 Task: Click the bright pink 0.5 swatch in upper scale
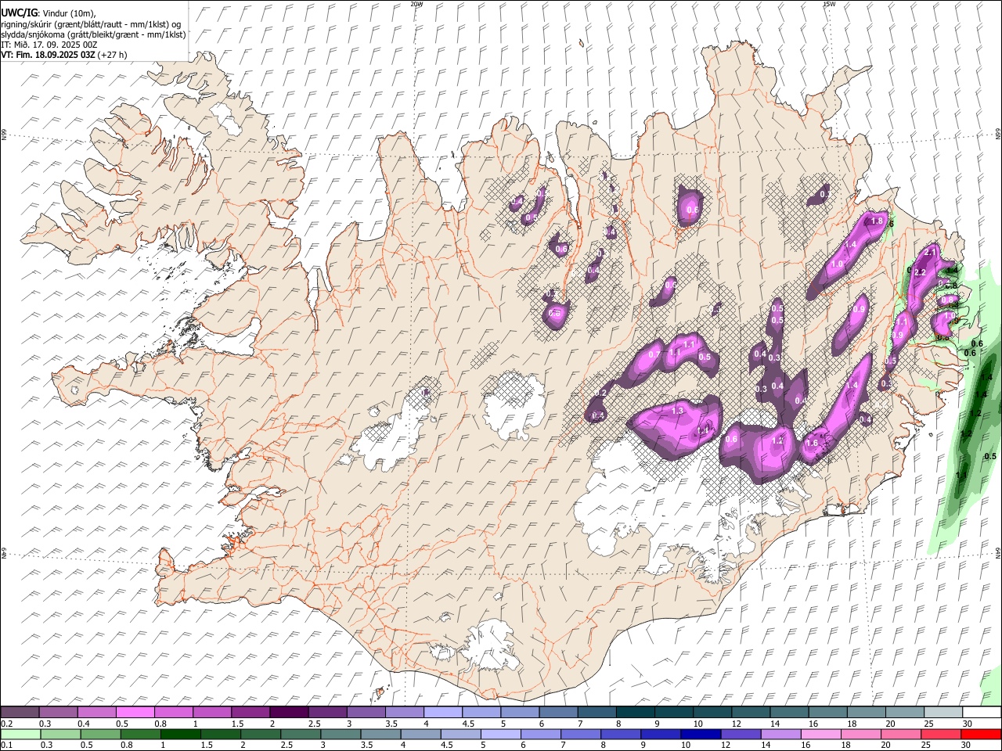click(135, 713)
